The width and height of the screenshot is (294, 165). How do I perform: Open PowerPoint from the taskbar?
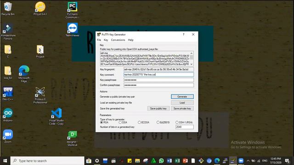185,161
